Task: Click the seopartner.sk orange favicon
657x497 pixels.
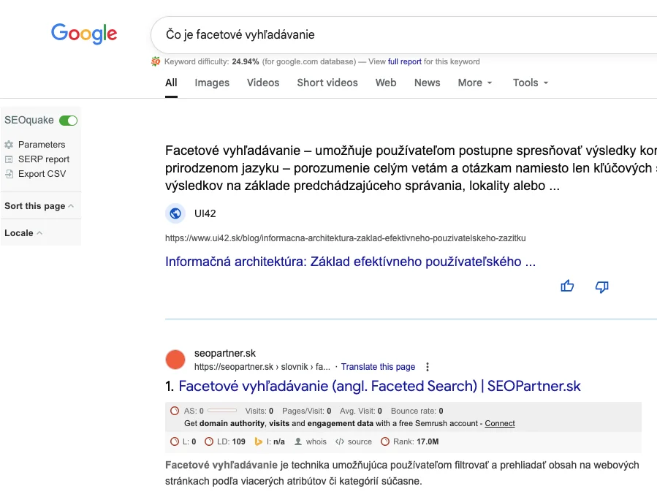Action: coord(175,360)
